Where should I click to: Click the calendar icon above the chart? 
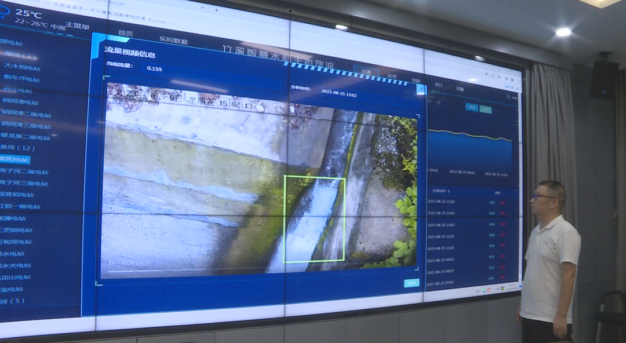click(x=438, y=102)
